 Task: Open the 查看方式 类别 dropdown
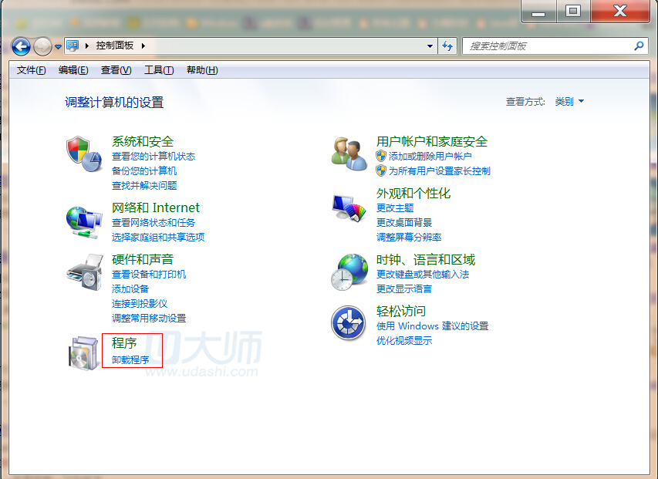click(569, 102)
